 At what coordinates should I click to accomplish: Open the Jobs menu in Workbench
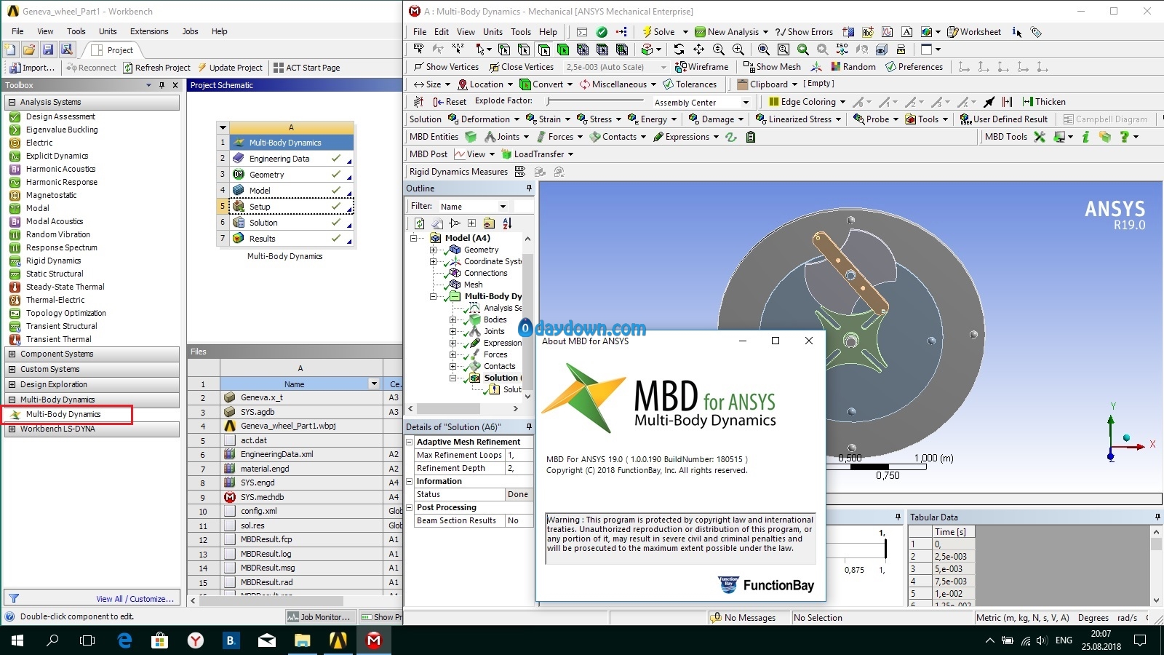(190, 31)
